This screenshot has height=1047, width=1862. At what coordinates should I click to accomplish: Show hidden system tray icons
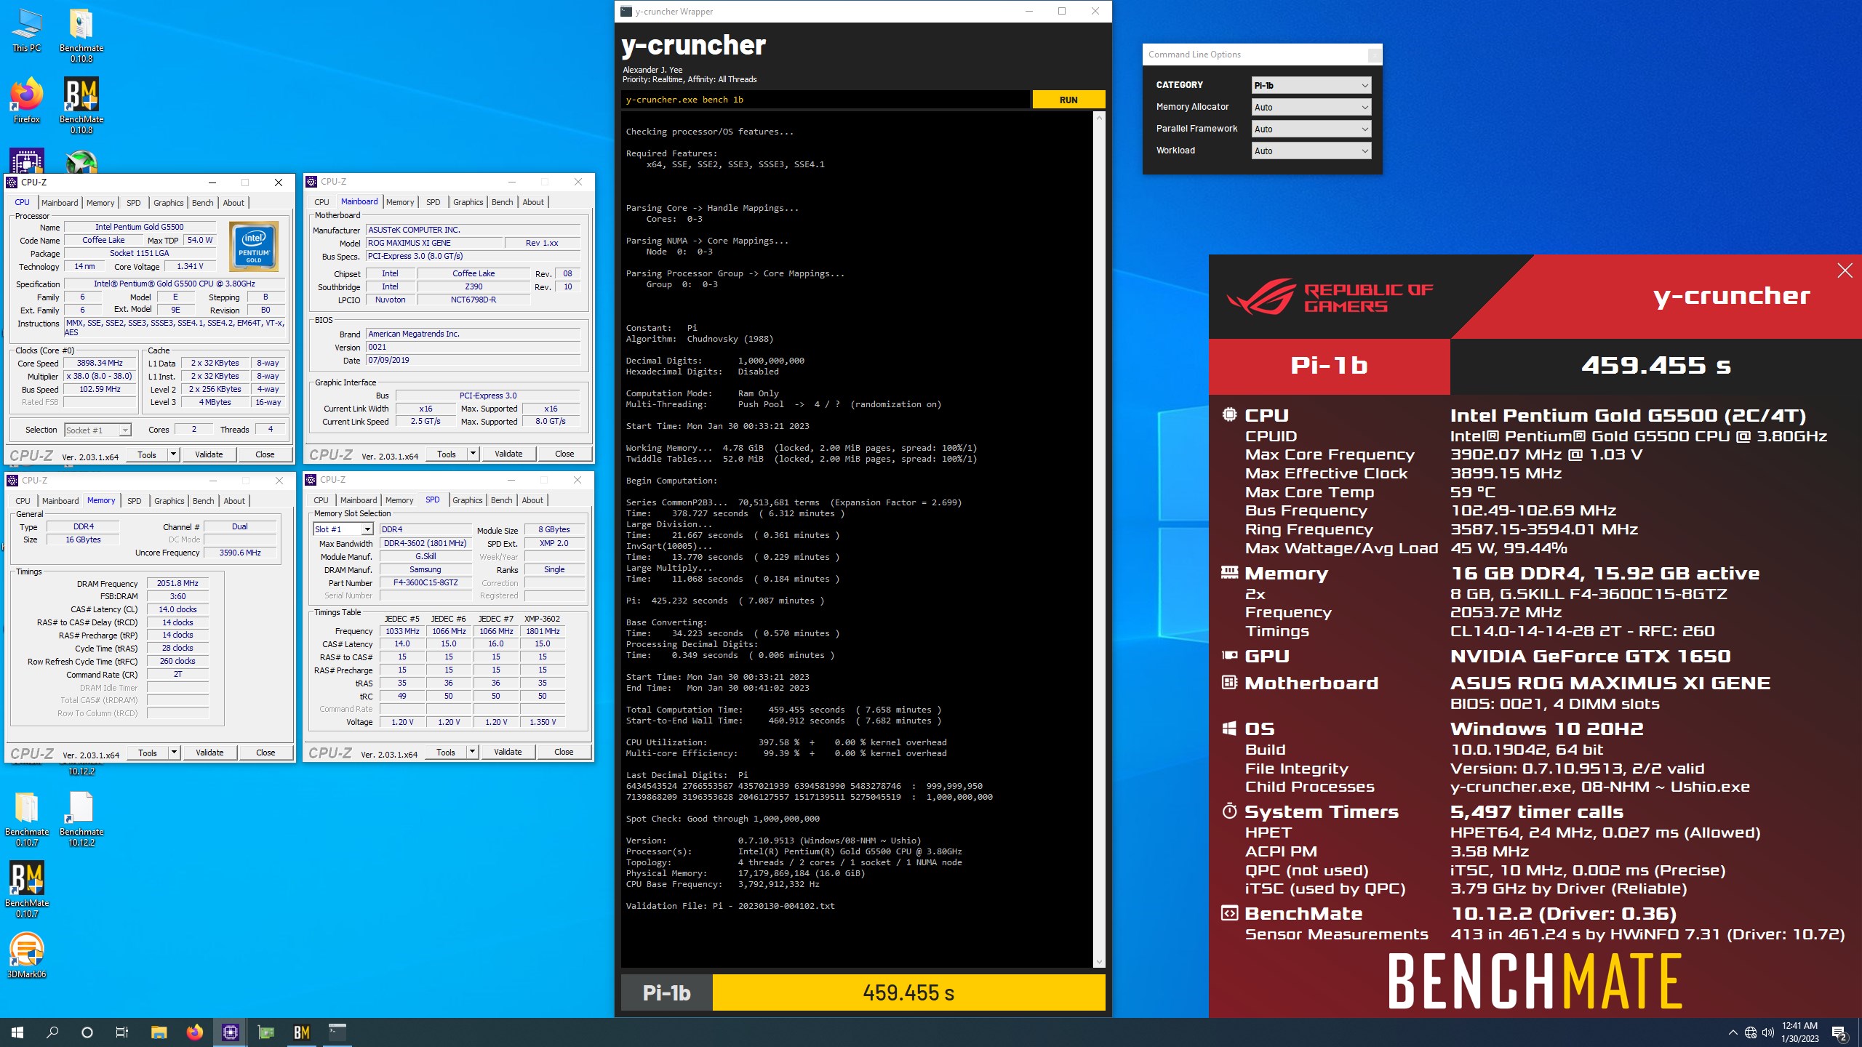click(x=1733, y=1032)
